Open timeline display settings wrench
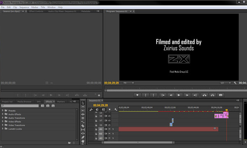Screen dimensions: 247x148 (116, 109)
